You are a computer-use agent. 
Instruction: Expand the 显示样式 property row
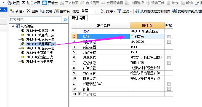coord(80,94)
